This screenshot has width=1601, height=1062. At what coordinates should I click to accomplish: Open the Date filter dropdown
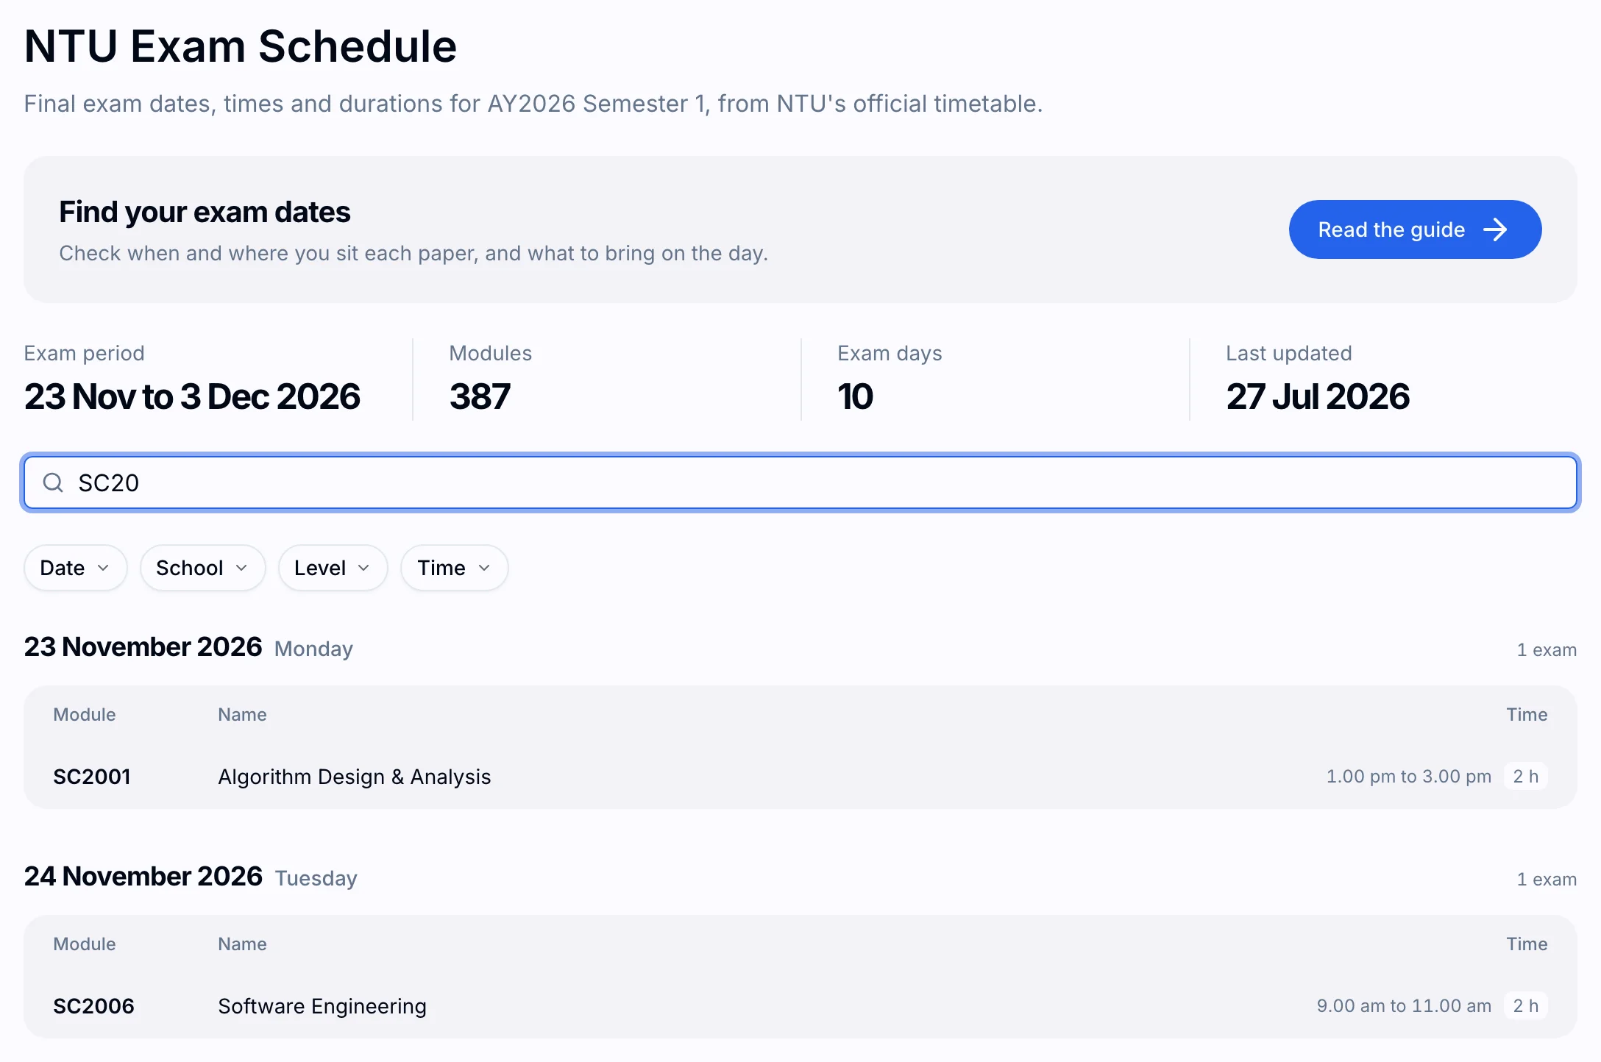(76, 568)
